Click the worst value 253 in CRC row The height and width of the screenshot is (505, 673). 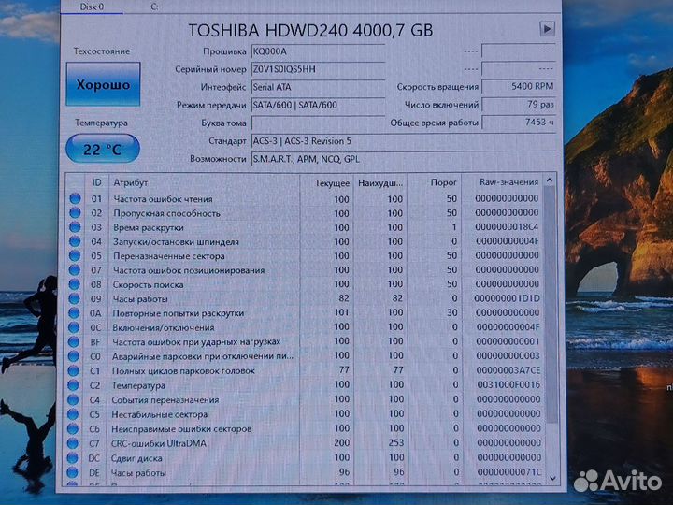coord(396,442)
